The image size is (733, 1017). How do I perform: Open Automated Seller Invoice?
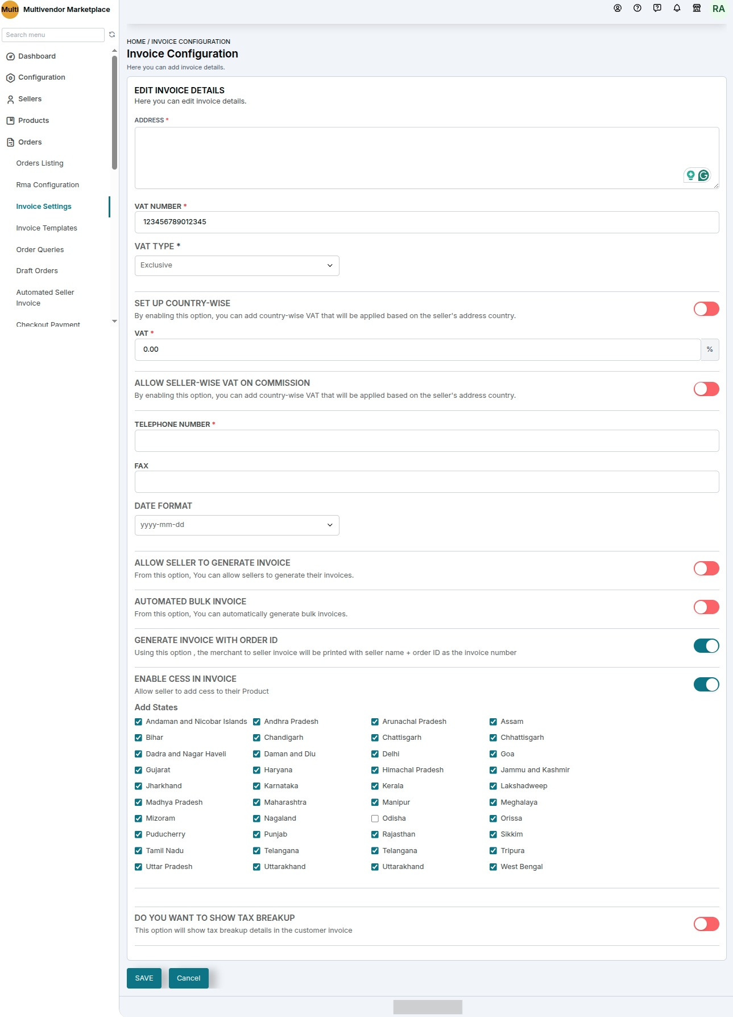point(45,298)
